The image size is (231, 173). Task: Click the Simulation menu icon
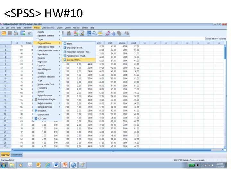[x=36, y=111]
